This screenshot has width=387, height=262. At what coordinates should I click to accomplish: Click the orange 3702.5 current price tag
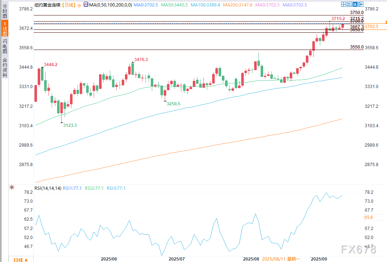coord(372,27)
